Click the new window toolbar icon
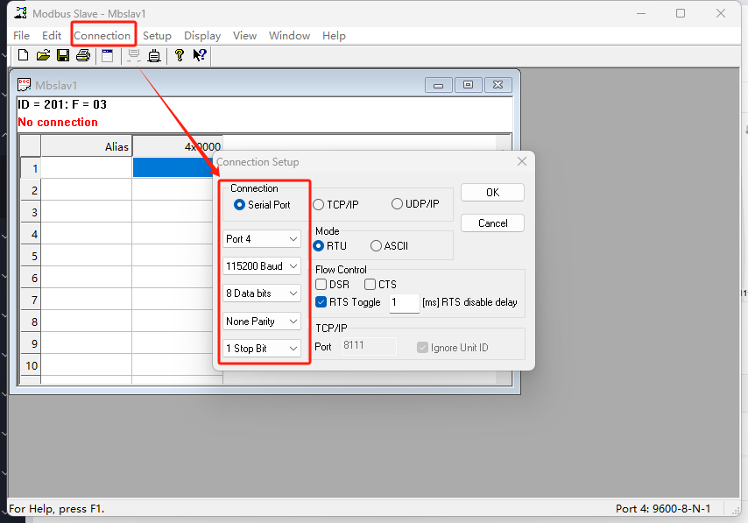Viewport: 748px width, 523px height. click(108, 56)
